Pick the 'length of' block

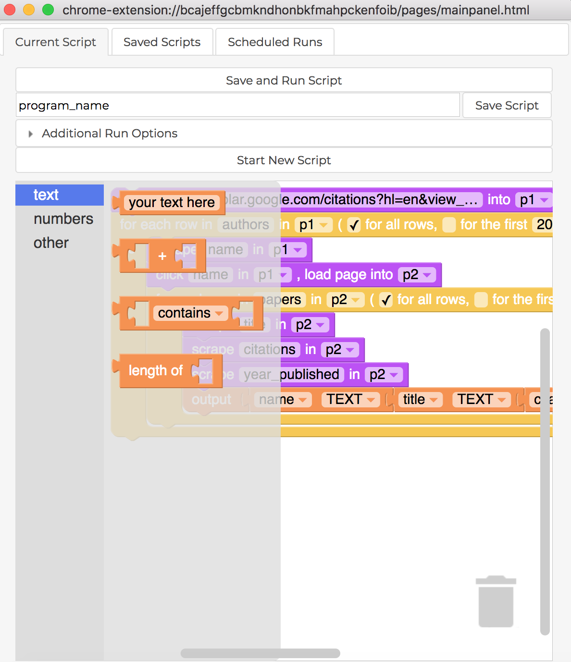point(156,370)
